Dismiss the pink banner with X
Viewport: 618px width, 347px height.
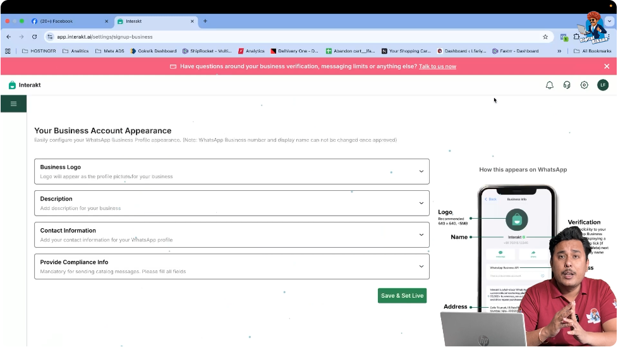[x=607, y=66]
